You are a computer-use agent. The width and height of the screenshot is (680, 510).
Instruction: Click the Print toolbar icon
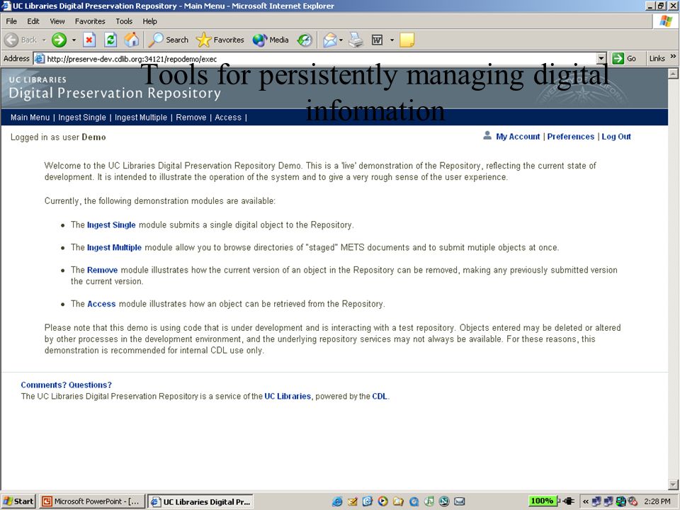356,40
